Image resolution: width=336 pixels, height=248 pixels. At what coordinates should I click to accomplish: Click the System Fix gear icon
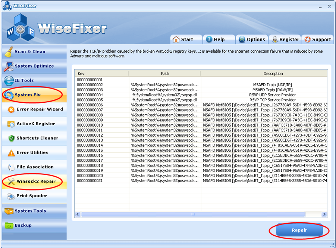click(x=9, y=95)
